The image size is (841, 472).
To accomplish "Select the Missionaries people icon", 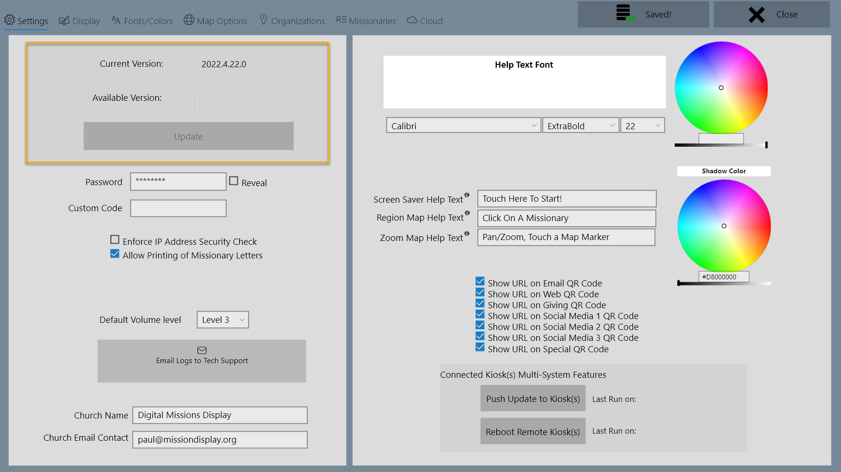I will click(340, 20).
